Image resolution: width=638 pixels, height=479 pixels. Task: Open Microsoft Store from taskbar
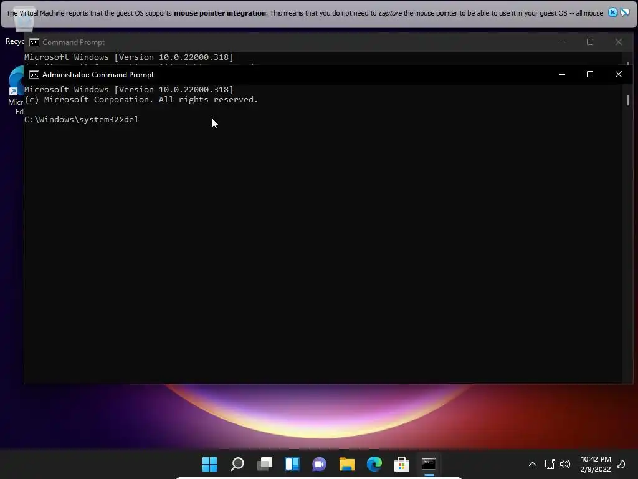point(402,463)
